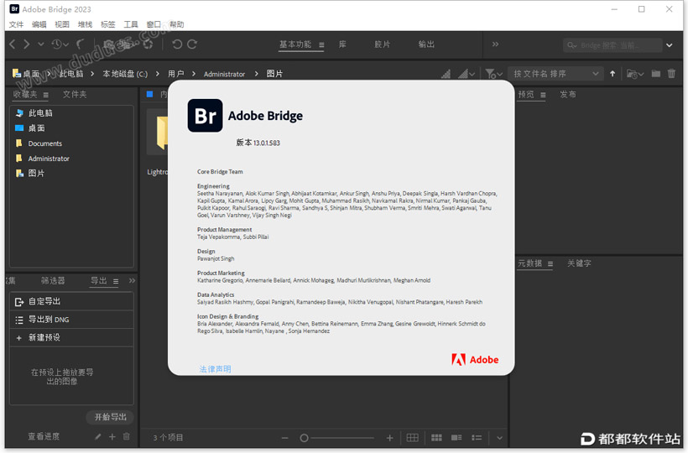The width and height of the screenshot is (688, 453).
Task: Click the sync/refine icon in the toolbar
Action: (149, 44)
